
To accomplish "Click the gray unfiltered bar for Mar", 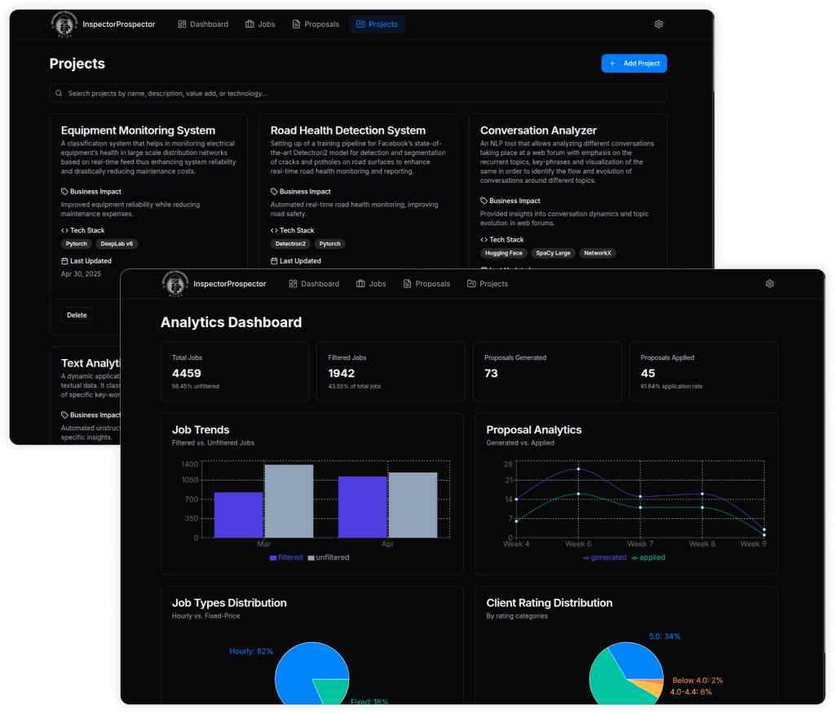I will pos(289,501).
